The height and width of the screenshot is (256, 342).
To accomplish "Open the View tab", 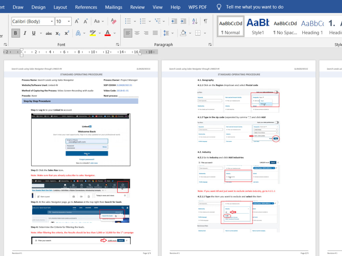I will pyautogui.click(x=157, y=7).
